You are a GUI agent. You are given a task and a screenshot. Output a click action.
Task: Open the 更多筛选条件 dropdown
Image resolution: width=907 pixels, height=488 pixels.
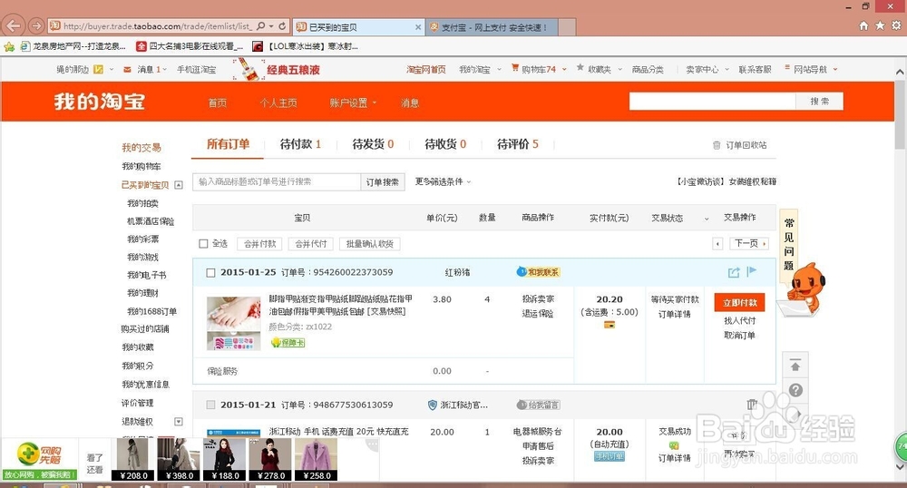[443, 181]
